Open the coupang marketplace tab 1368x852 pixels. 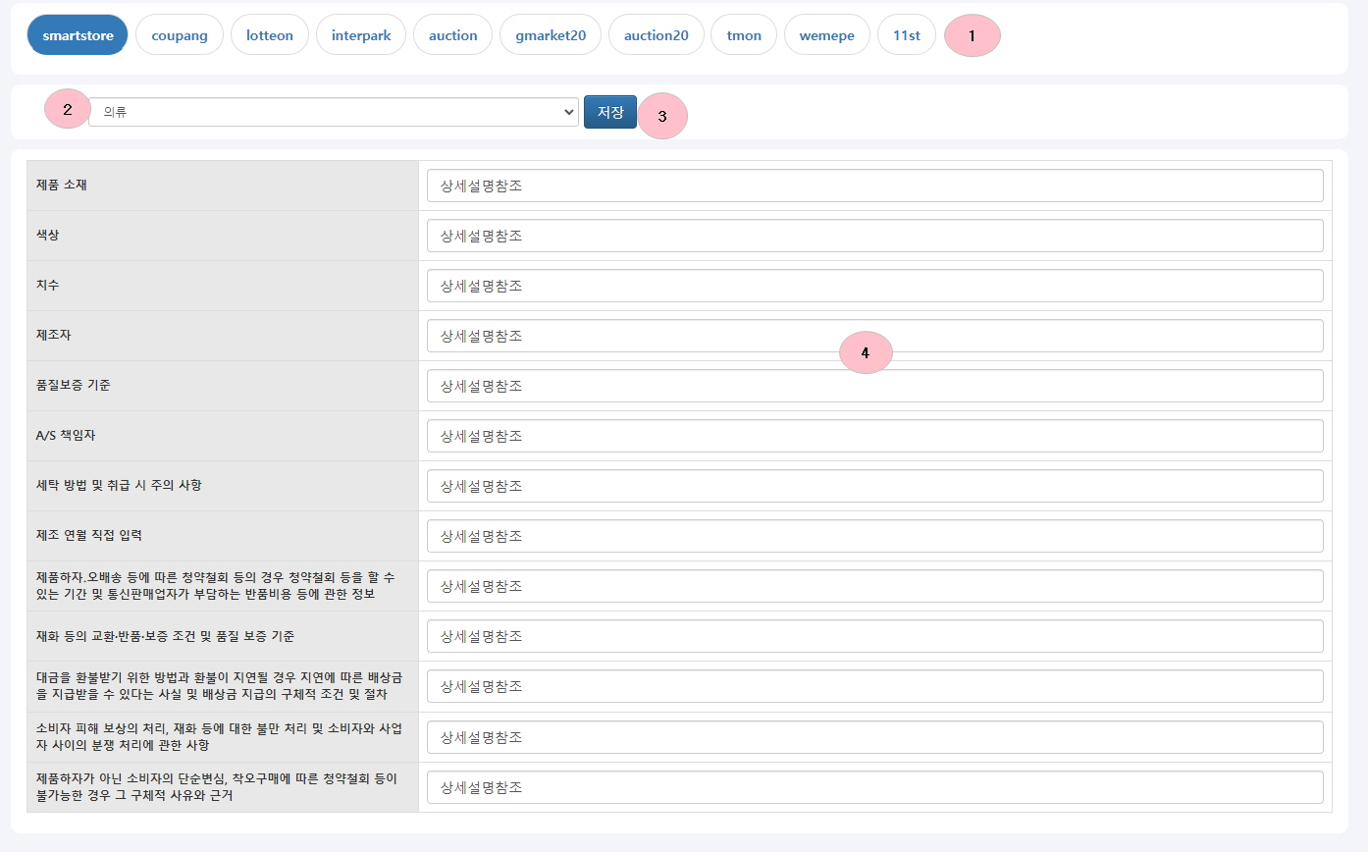tap(180, 35)
